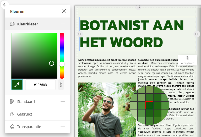Viewport: 201px width, 137px height.
Task: Click the Kleurkiezer palette icon
Action: pos(12,24)
